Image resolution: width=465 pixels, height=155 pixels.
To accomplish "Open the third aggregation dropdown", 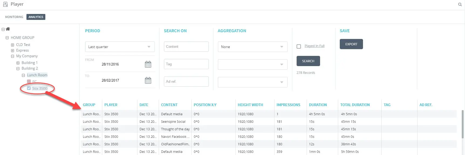I will (253, 82).
